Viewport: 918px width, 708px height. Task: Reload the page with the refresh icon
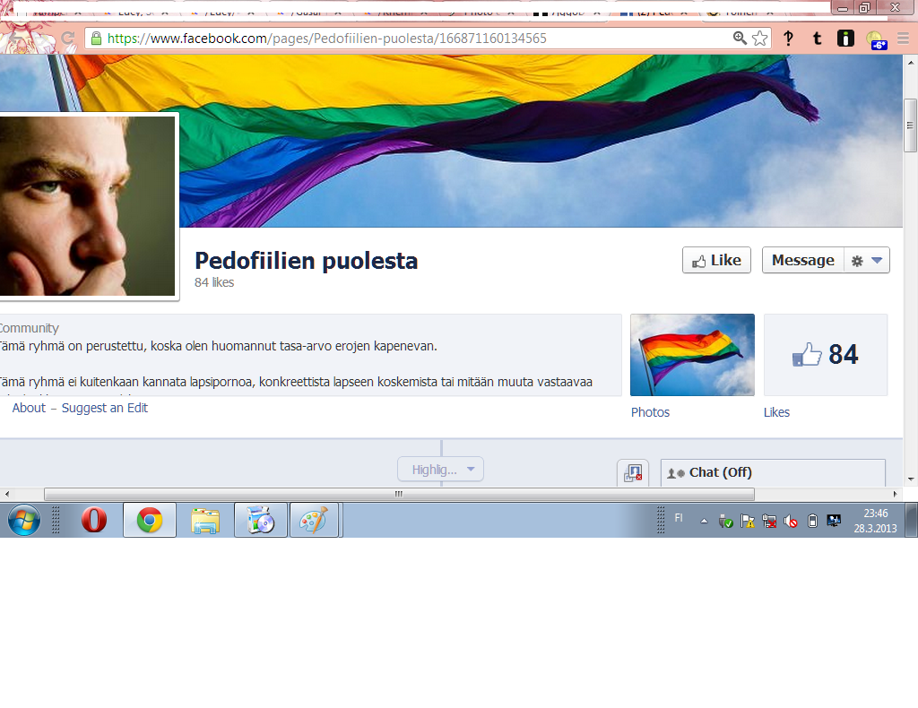68,39
